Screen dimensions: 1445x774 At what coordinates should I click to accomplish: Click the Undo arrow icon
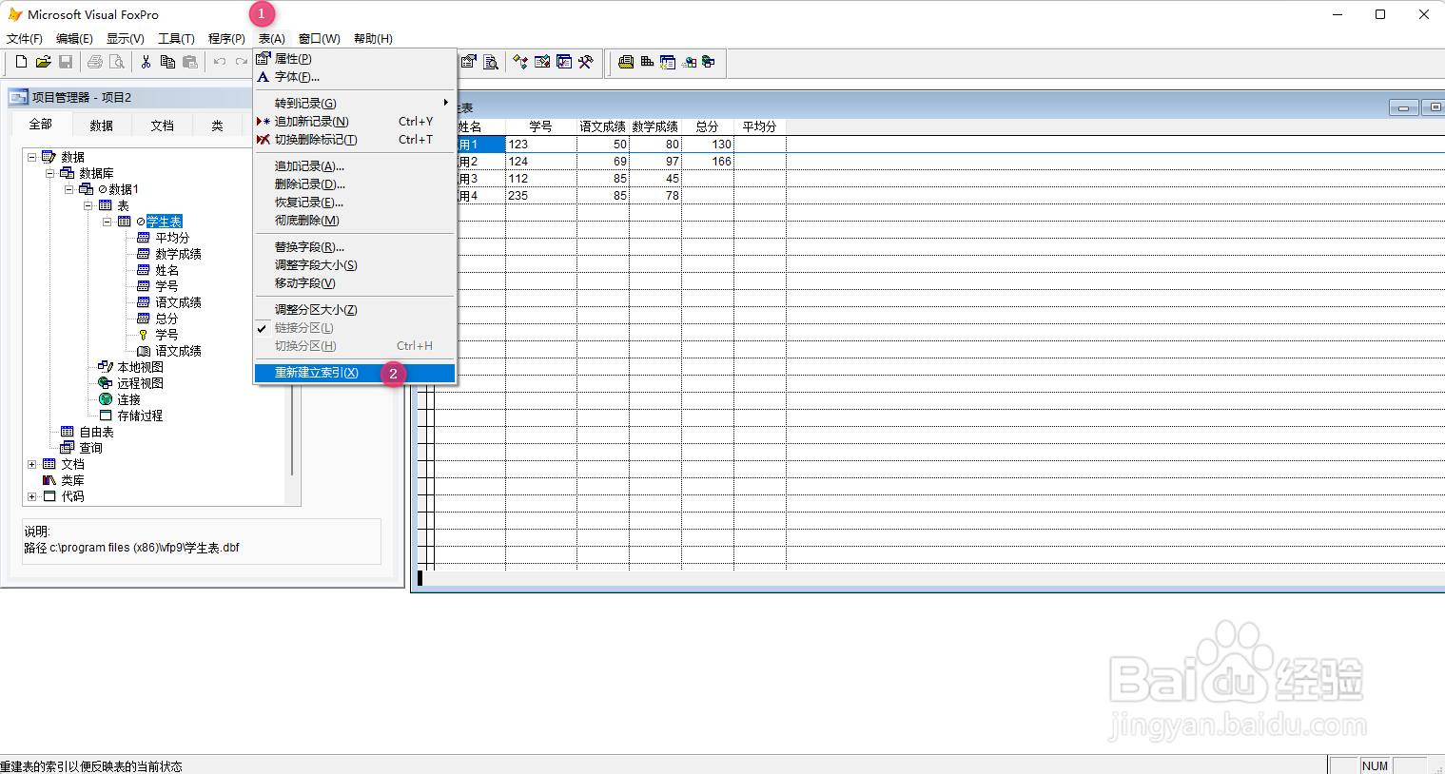coord(219,62)
